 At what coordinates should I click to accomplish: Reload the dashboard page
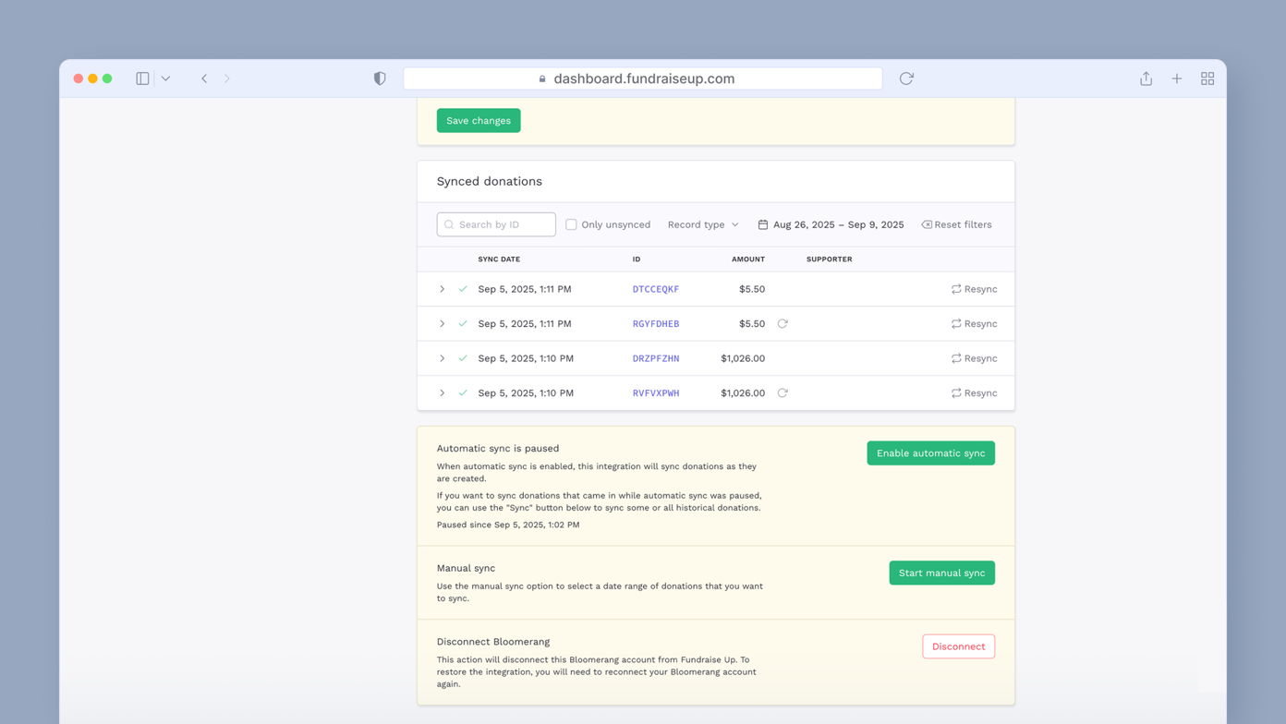tap(905, 78)
